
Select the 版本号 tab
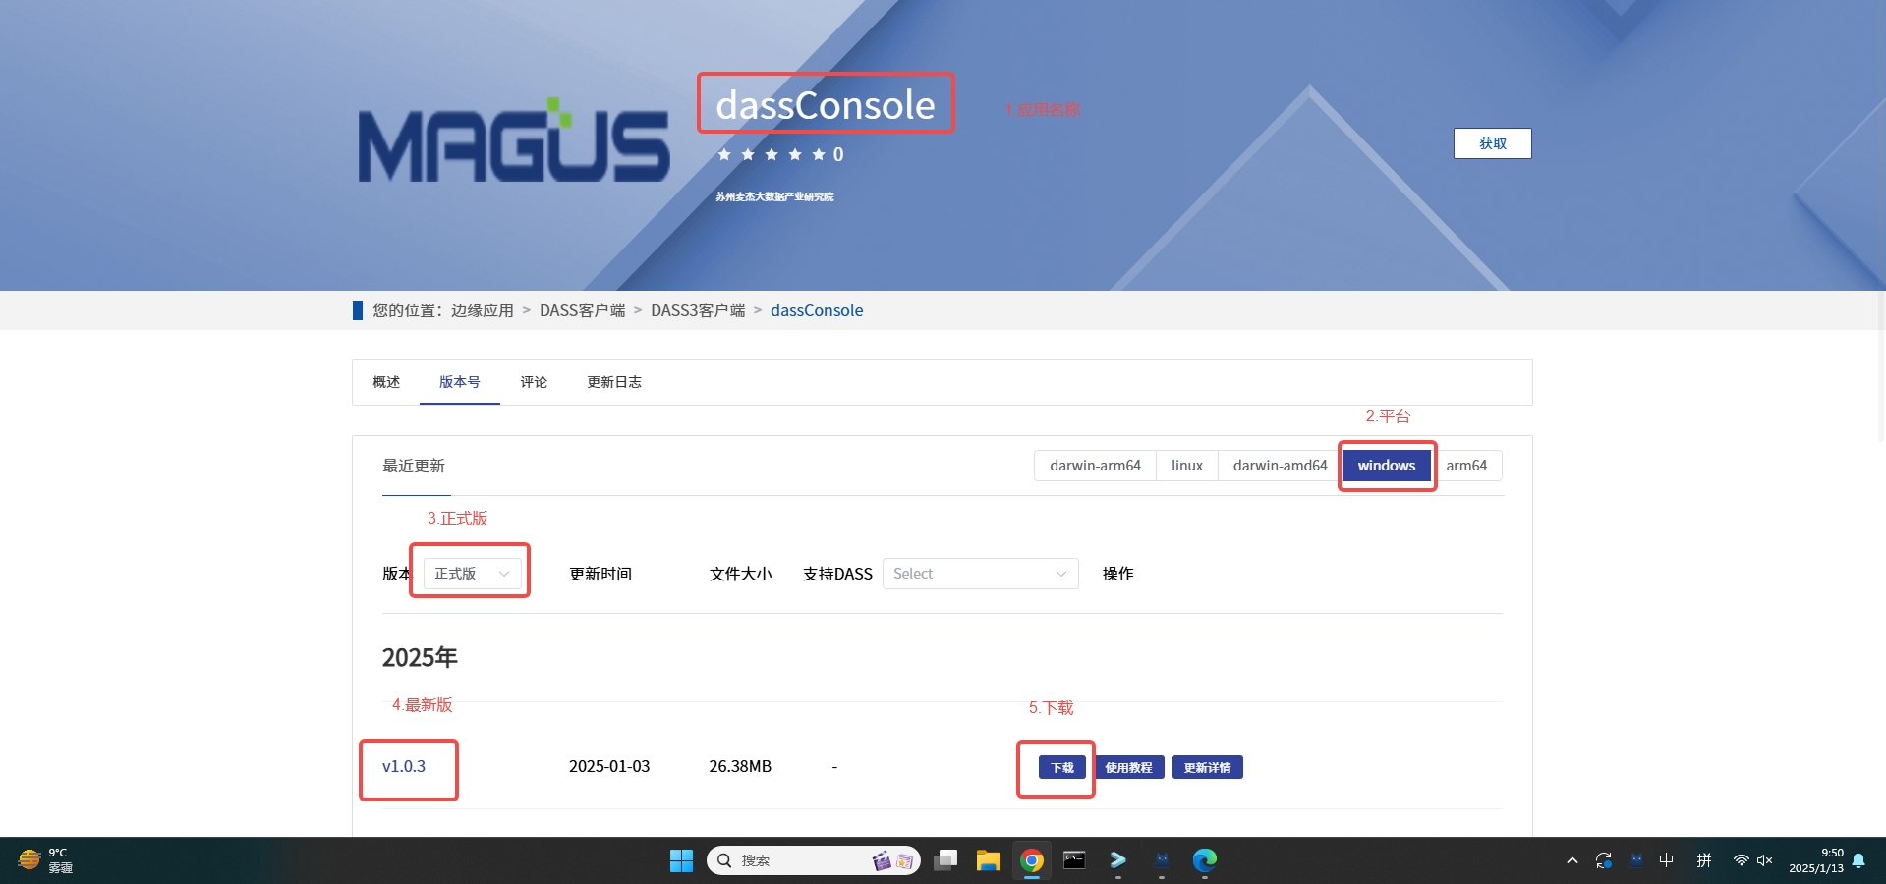pyautogui.click(x=459, y=382)
